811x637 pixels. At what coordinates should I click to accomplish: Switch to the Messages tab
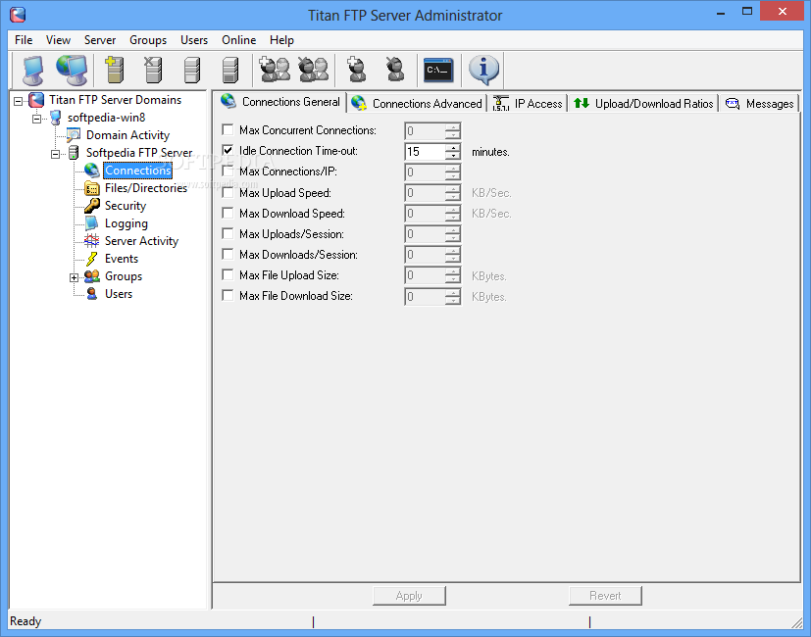click(759, 104)
